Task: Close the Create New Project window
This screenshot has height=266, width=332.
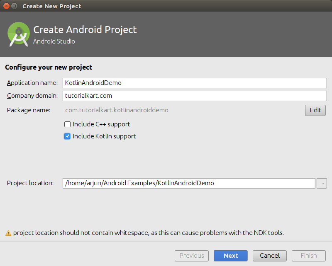Action: [6, 6]
